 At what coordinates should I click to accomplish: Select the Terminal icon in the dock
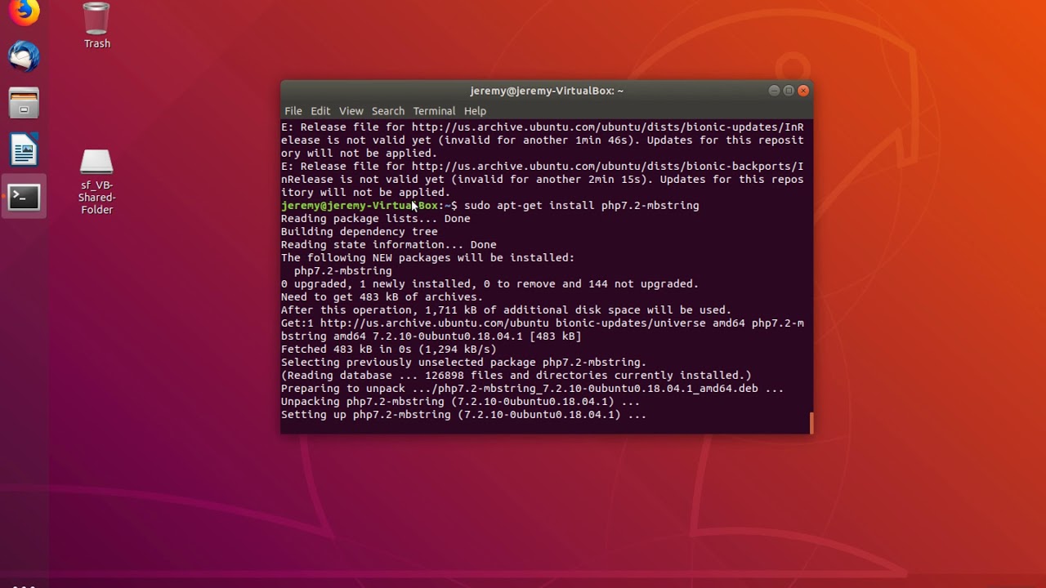click(24, 197)
